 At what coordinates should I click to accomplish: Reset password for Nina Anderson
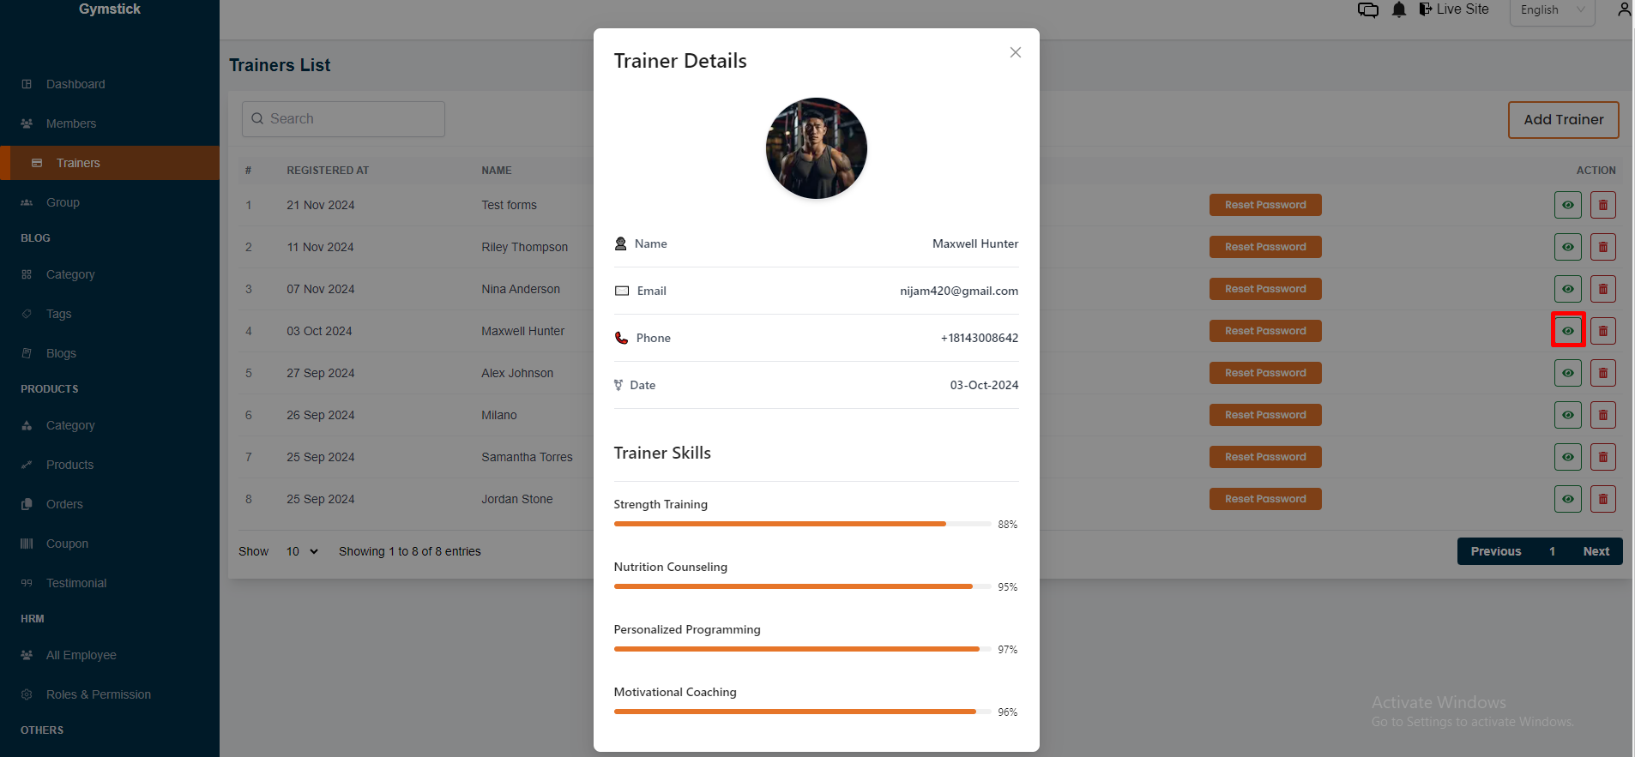1264,289
